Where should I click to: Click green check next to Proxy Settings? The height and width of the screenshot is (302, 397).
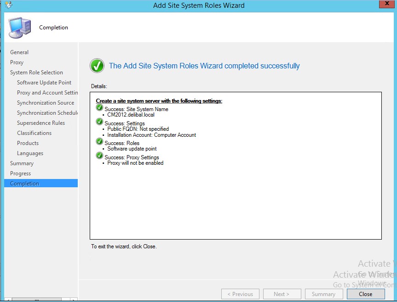pyautogui.click(x=99, y=156)
